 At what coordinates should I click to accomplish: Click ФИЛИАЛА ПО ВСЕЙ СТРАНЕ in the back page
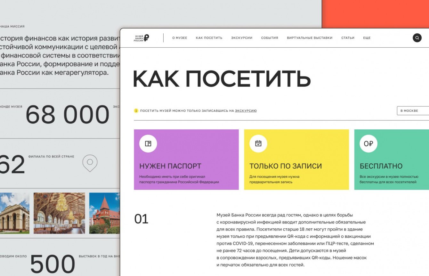(51, 157)
